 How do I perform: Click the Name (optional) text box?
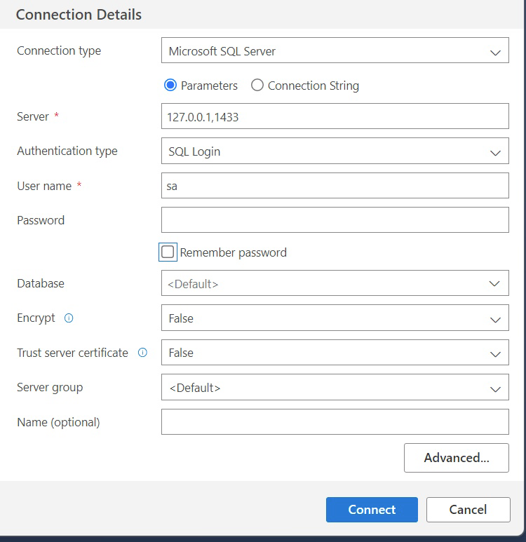(x=335, y=422)
